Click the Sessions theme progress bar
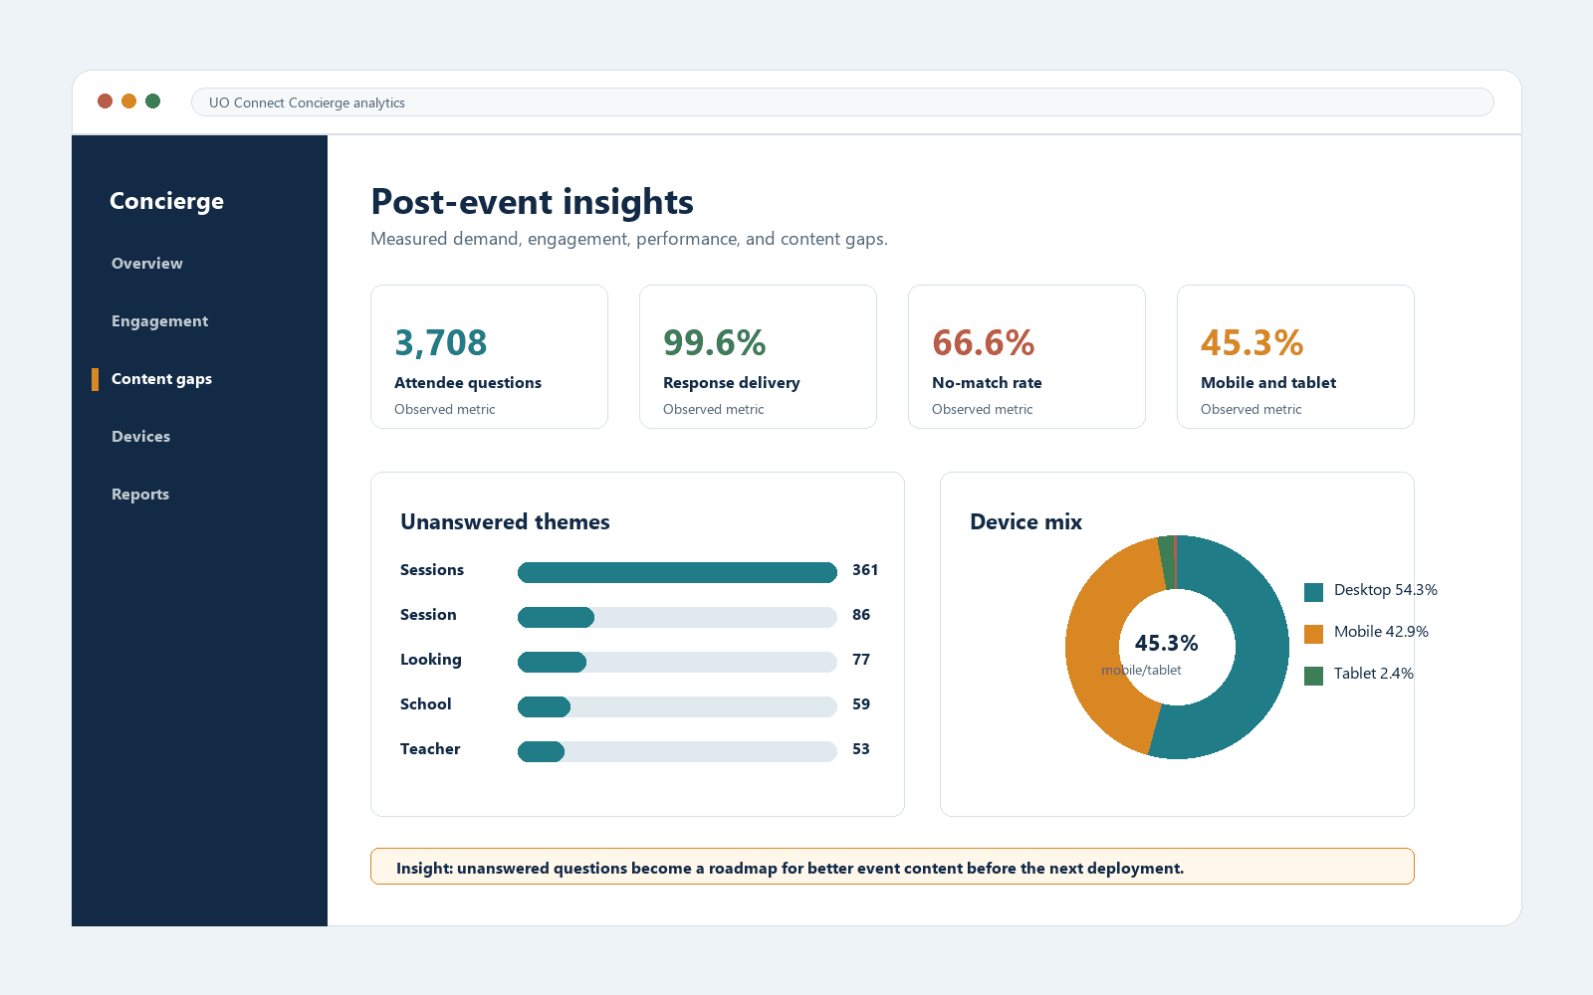 (677, 572)
